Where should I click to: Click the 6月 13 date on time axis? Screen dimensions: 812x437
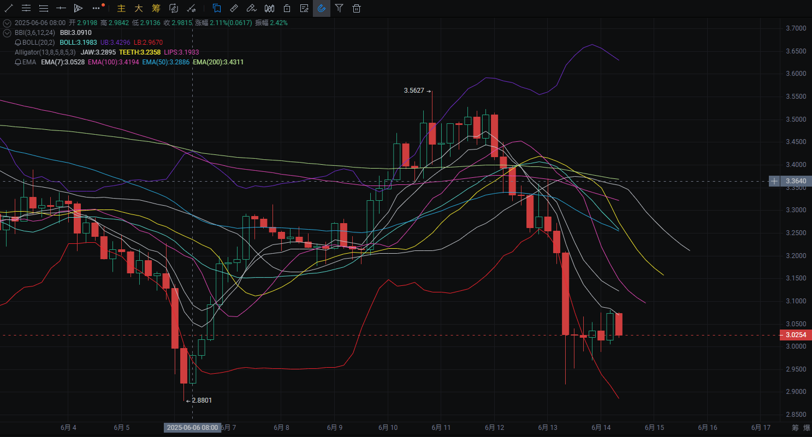(548, 428)
